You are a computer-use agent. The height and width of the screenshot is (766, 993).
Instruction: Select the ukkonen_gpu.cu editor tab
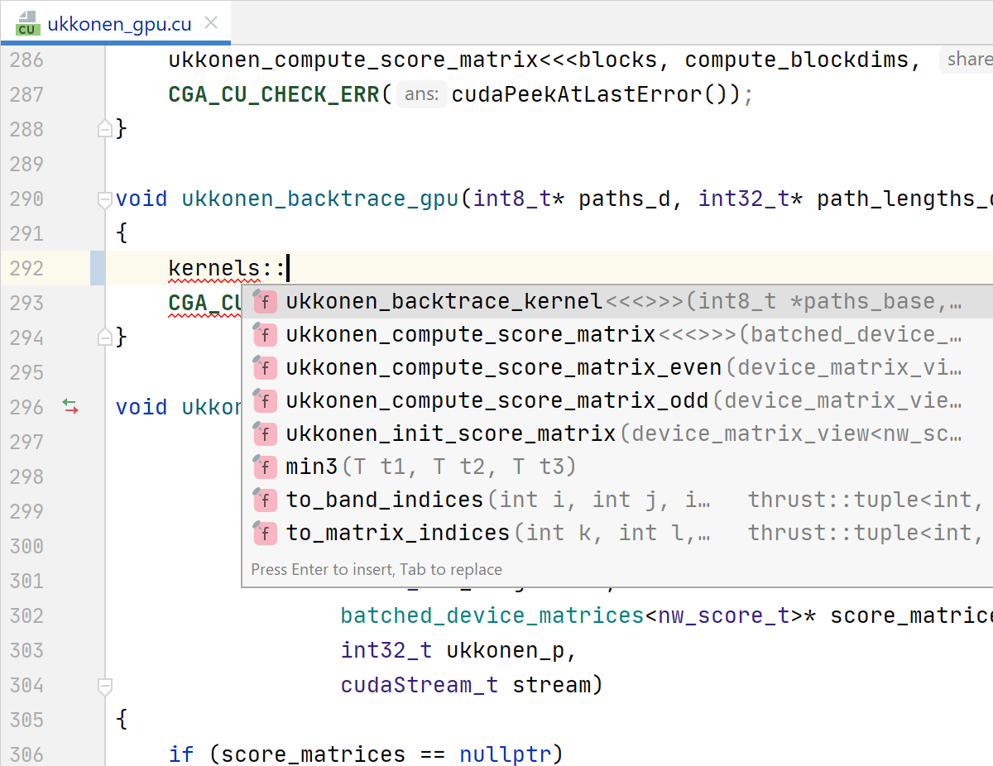(116, 23)
